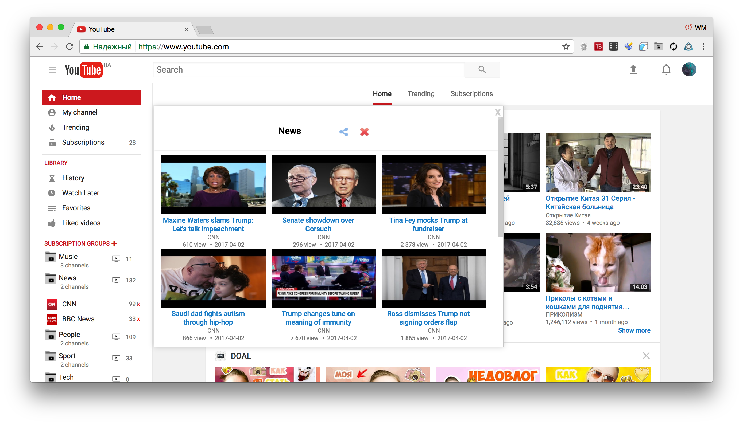Switch to the Subscriptions tab

[x=471, y=93]
